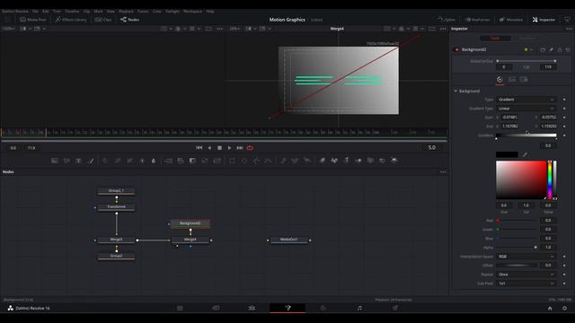
Task: Play the composition forward
Action: coord(230,147)
